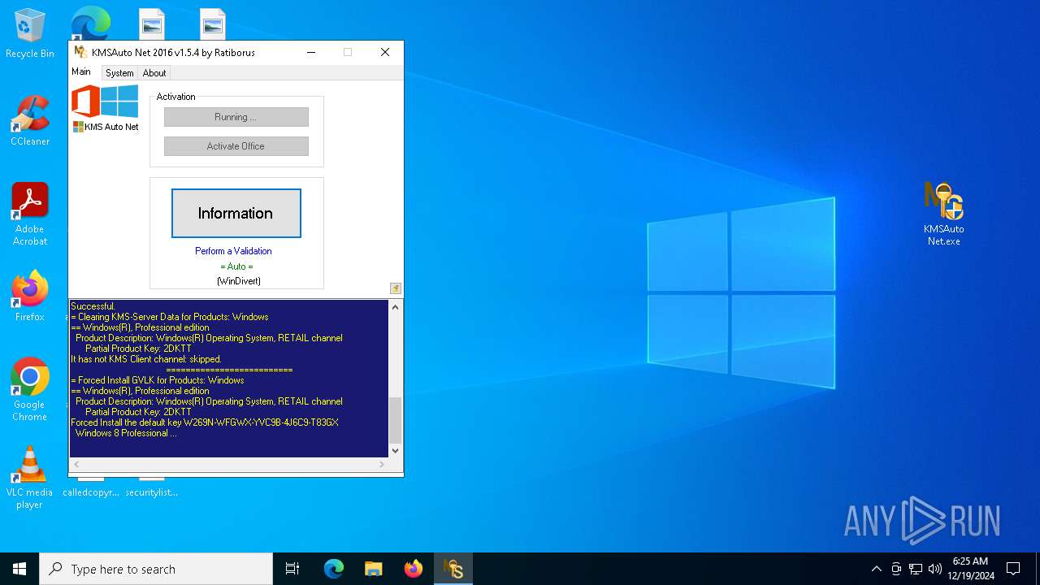Switch to the System tab
Screen dimensions: 1040x585
coord(119,73)
